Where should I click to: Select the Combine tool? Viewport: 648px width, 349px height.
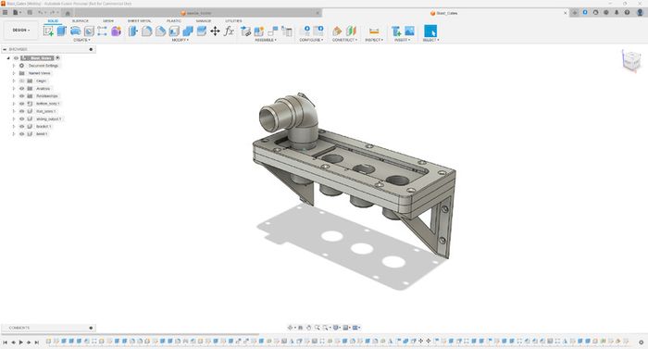188,31
